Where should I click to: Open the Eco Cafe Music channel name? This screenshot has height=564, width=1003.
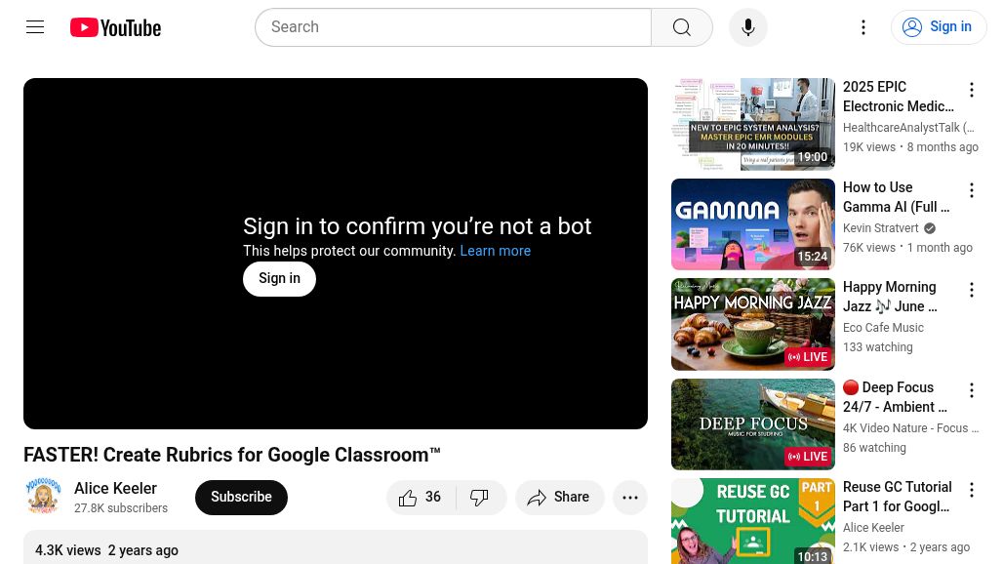click(883, 328)
